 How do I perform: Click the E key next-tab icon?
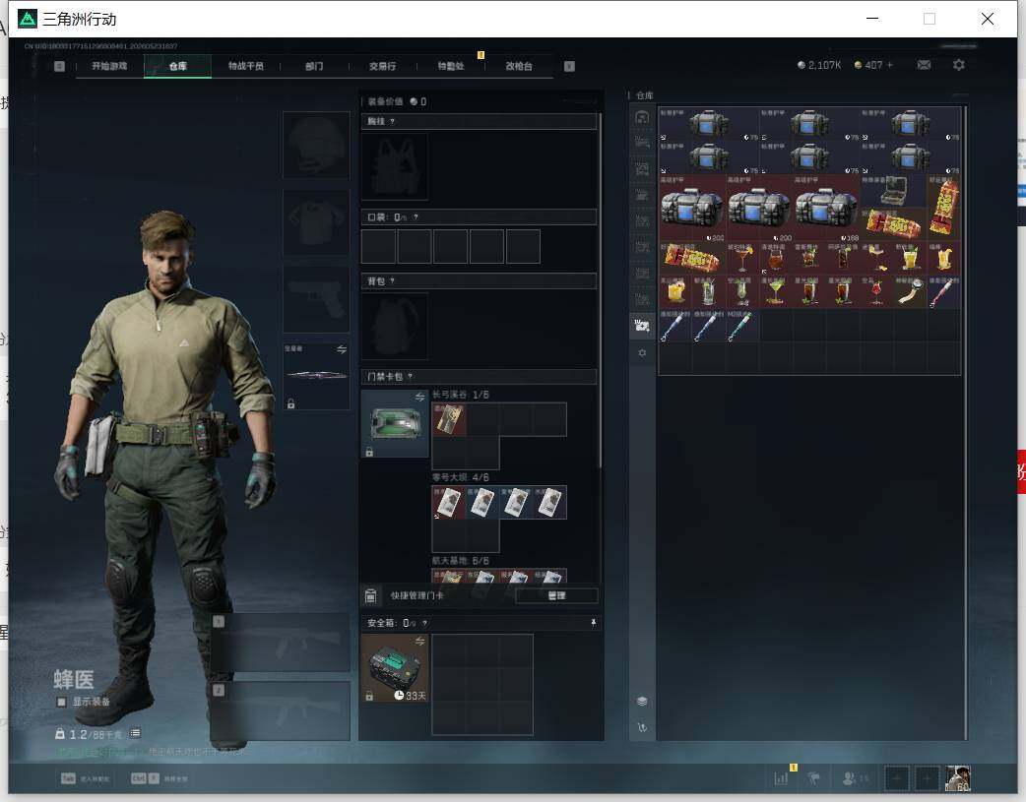569,66
